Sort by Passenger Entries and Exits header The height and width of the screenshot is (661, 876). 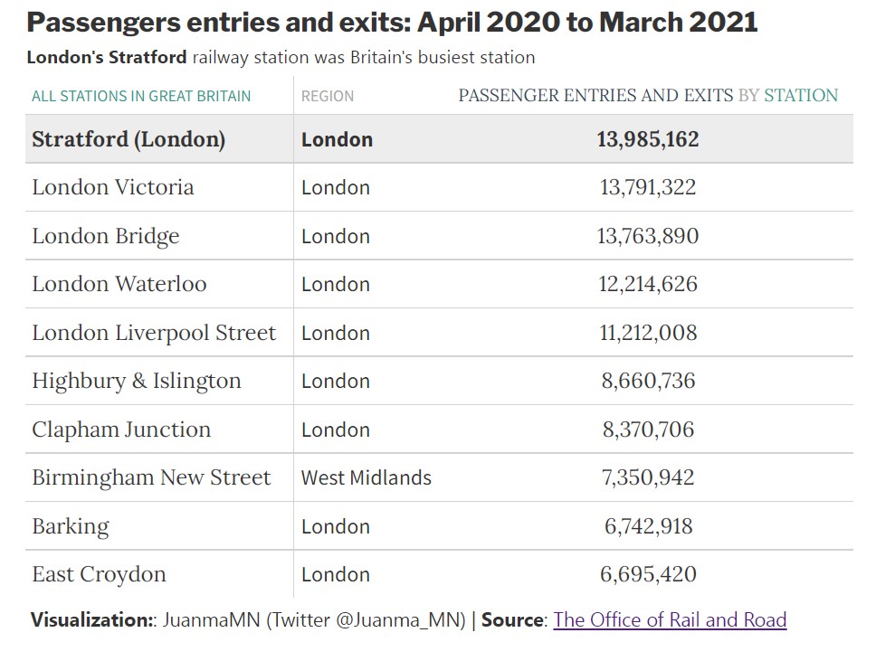pyautogui.click(x=648, y=96)
